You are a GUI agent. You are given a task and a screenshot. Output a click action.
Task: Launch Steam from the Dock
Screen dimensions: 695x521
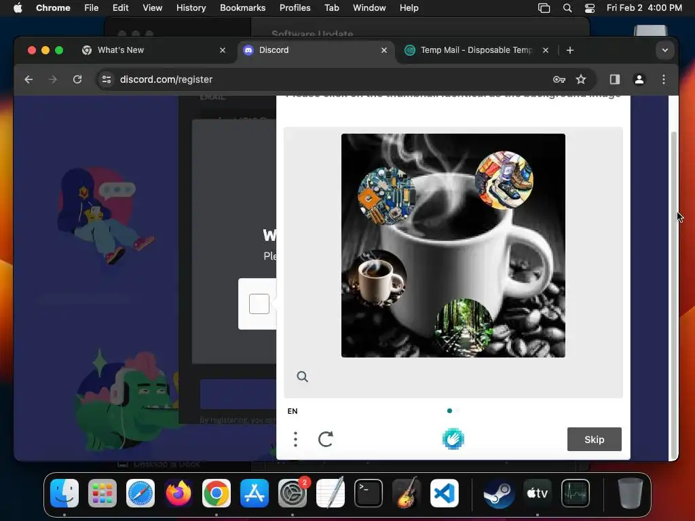coord(499,493)
